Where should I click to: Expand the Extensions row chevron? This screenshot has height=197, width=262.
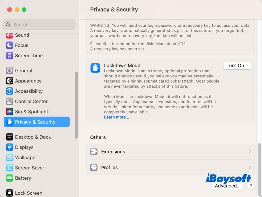pos(249,152)
